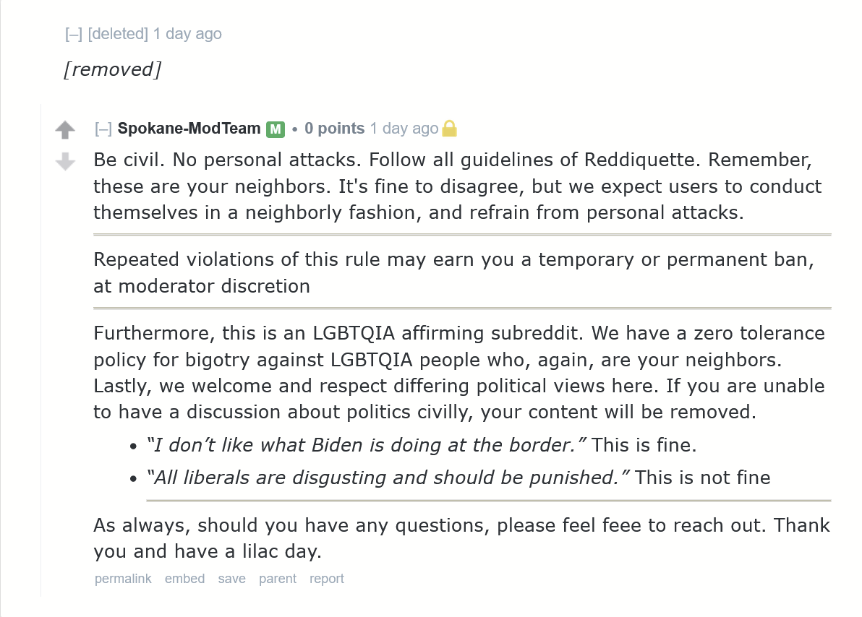Image resolution: width=862 pixels, height=617 pixels.
Task: Click the '[removed]' comment text
Action: tap(112, 69)
